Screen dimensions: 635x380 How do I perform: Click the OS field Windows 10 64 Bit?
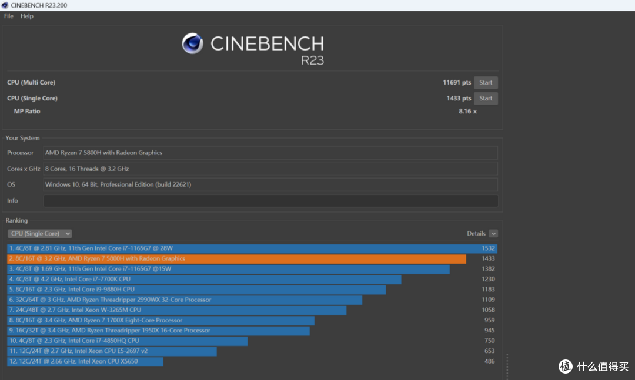(x=270, y=184)
